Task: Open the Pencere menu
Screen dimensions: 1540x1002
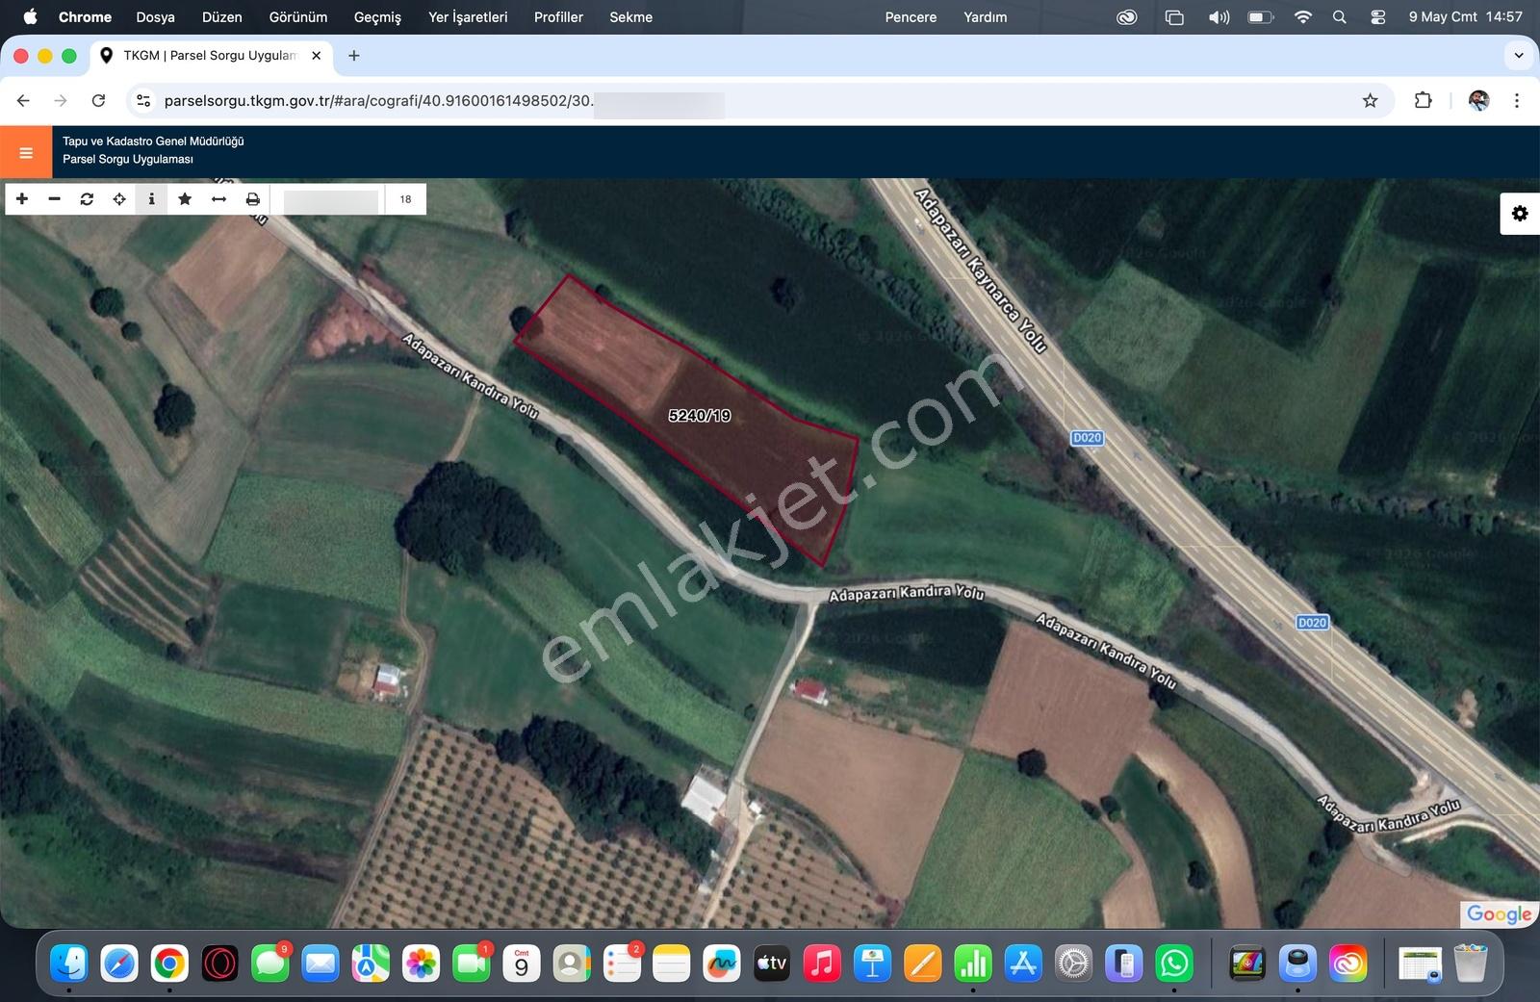Action: tap(911, 17)
